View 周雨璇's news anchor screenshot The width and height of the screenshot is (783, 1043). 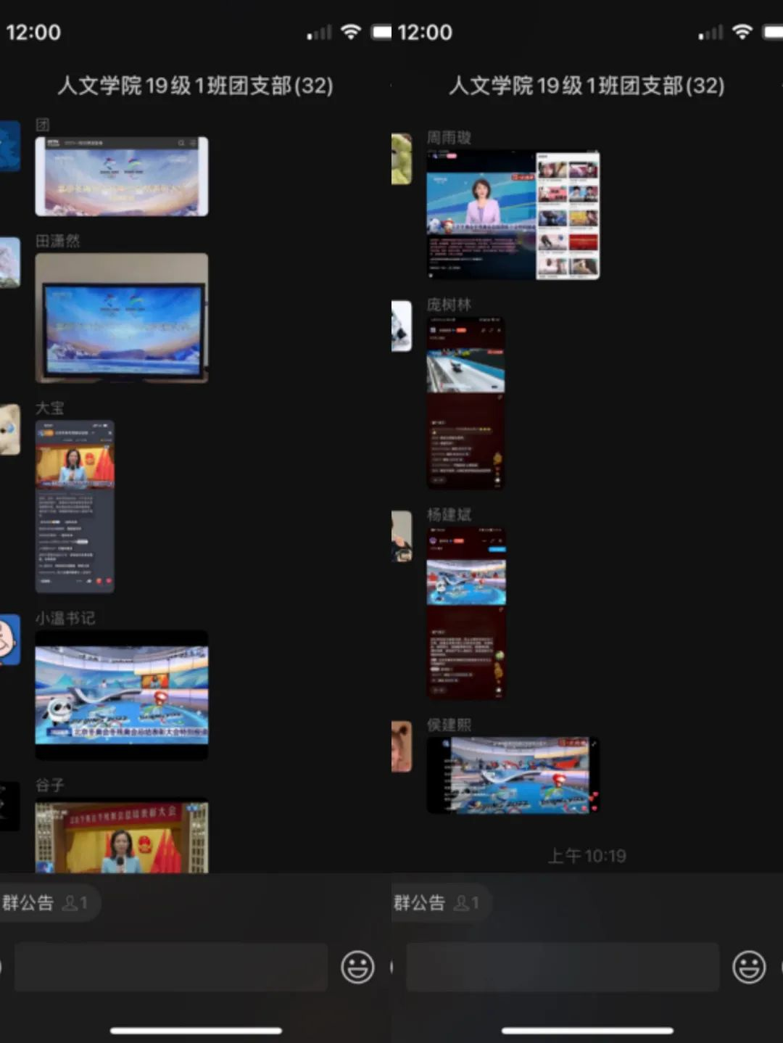[x=513, y=215]
